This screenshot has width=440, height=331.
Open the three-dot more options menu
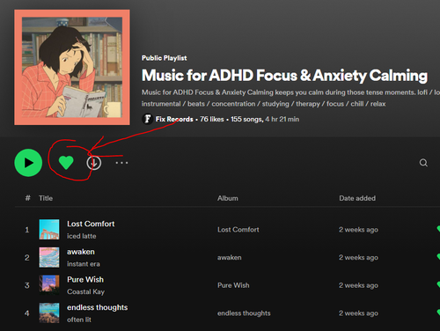click(121, 163)
